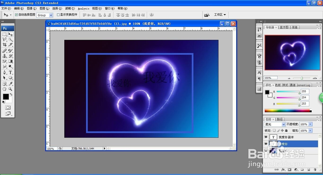Screen dimensions: 323x175
Task: Select the Path Selection tool
Action: pyautogui.click(x=5, y=78)
